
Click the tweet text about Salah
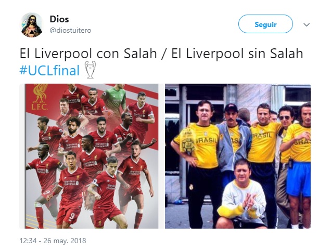[x=161, y=54]
